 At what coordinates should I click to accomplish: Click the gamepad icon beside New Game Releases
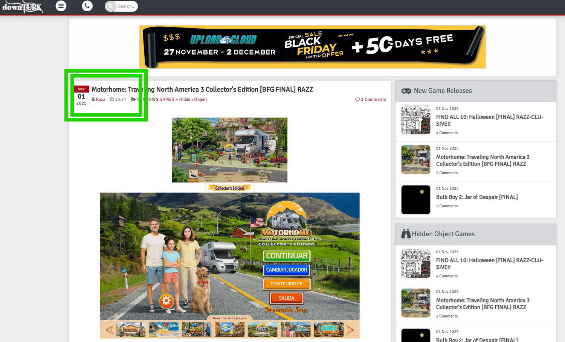tap(406, 91)
